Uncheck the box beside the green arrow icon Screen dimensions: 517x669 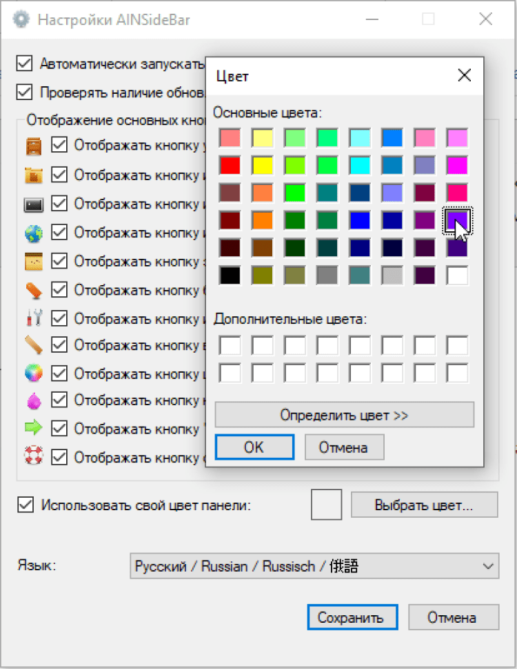tap(59, 428)
